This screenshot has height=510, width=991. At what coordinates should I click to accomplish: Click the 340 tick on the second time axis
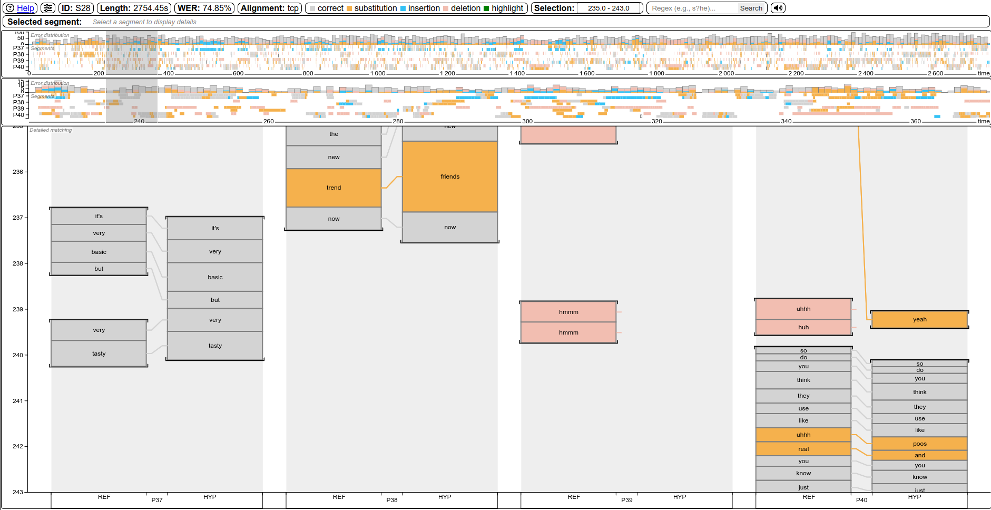(786, 121)
